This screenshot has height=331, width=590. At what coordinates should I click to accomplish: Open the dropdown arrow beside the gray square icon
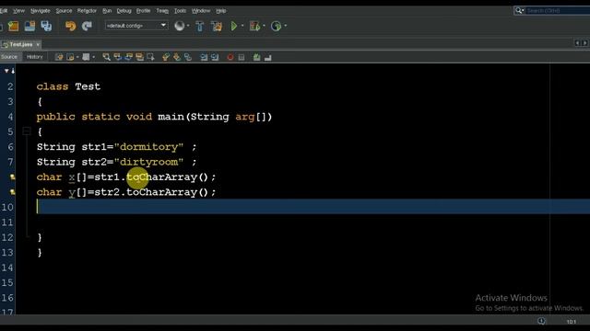click(93, 57)
